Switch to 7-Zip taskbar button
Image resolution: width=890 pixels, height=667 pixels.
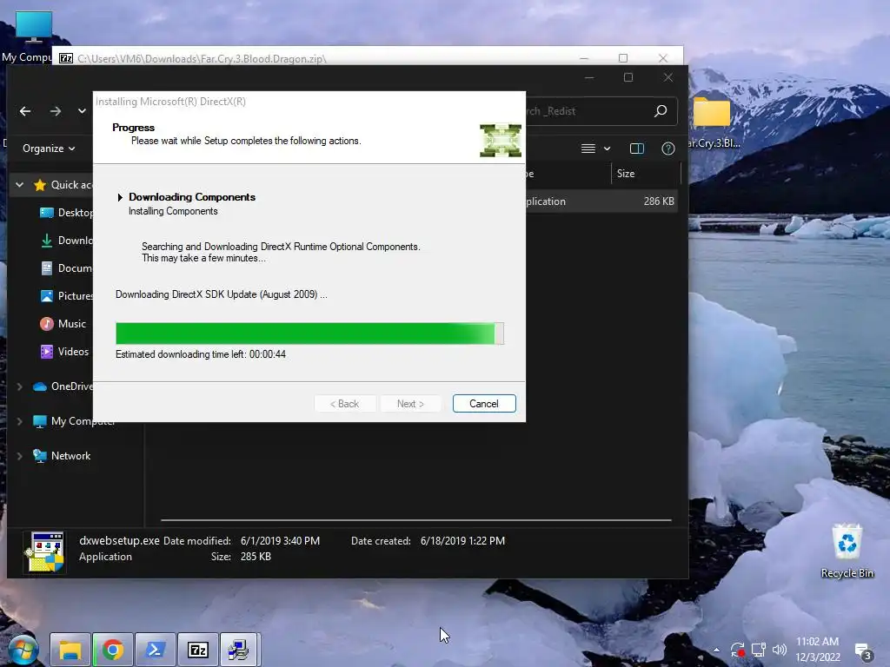[197, 650]
